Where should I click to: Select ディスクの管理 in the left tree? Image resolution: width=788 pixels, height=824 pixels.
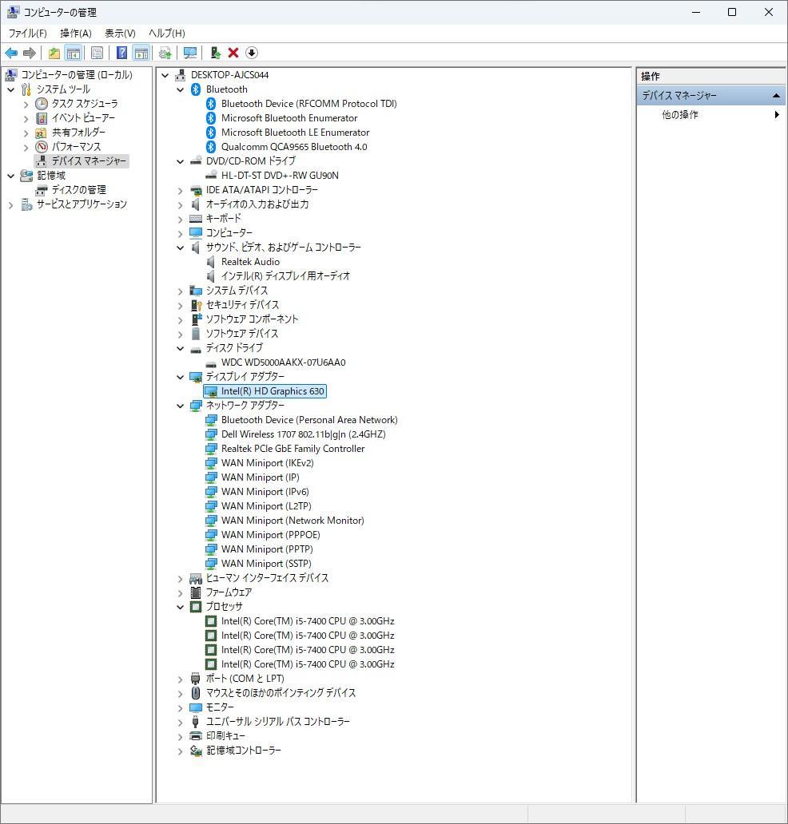click(x=78, y=190)
